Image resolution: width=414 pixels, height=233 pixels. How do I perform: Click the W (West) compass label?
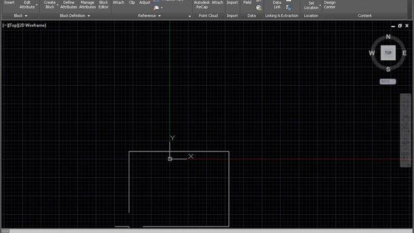[x=372, y=53]
